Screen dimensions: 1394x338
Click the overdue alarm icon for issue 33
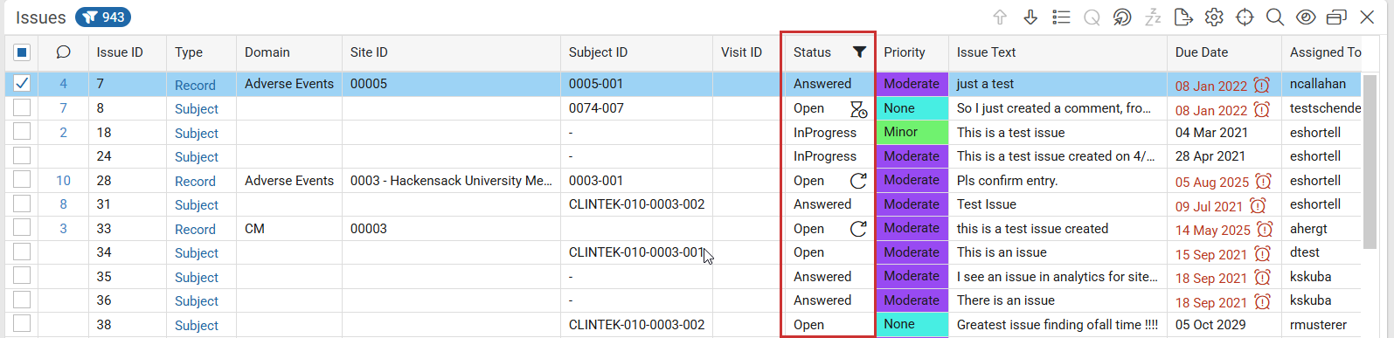1265,229
